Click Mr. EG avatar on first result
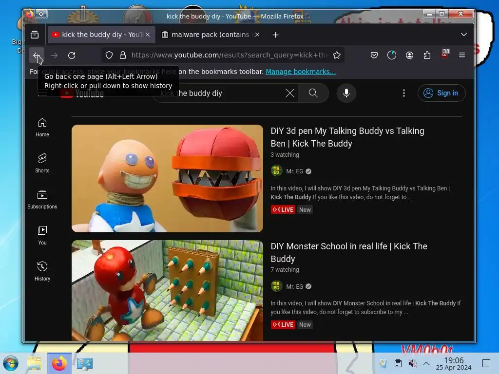The image size is (499, 374). point(276,171)
